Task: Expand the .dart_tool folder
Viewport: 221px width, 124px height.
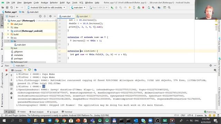Action: click(x=8, y=24)
